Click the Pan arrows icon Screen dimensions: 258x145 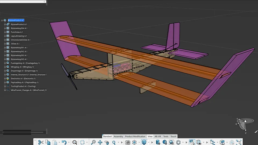[100, 142]
